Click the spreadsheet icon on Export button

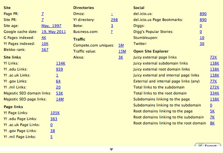[201, 145]
